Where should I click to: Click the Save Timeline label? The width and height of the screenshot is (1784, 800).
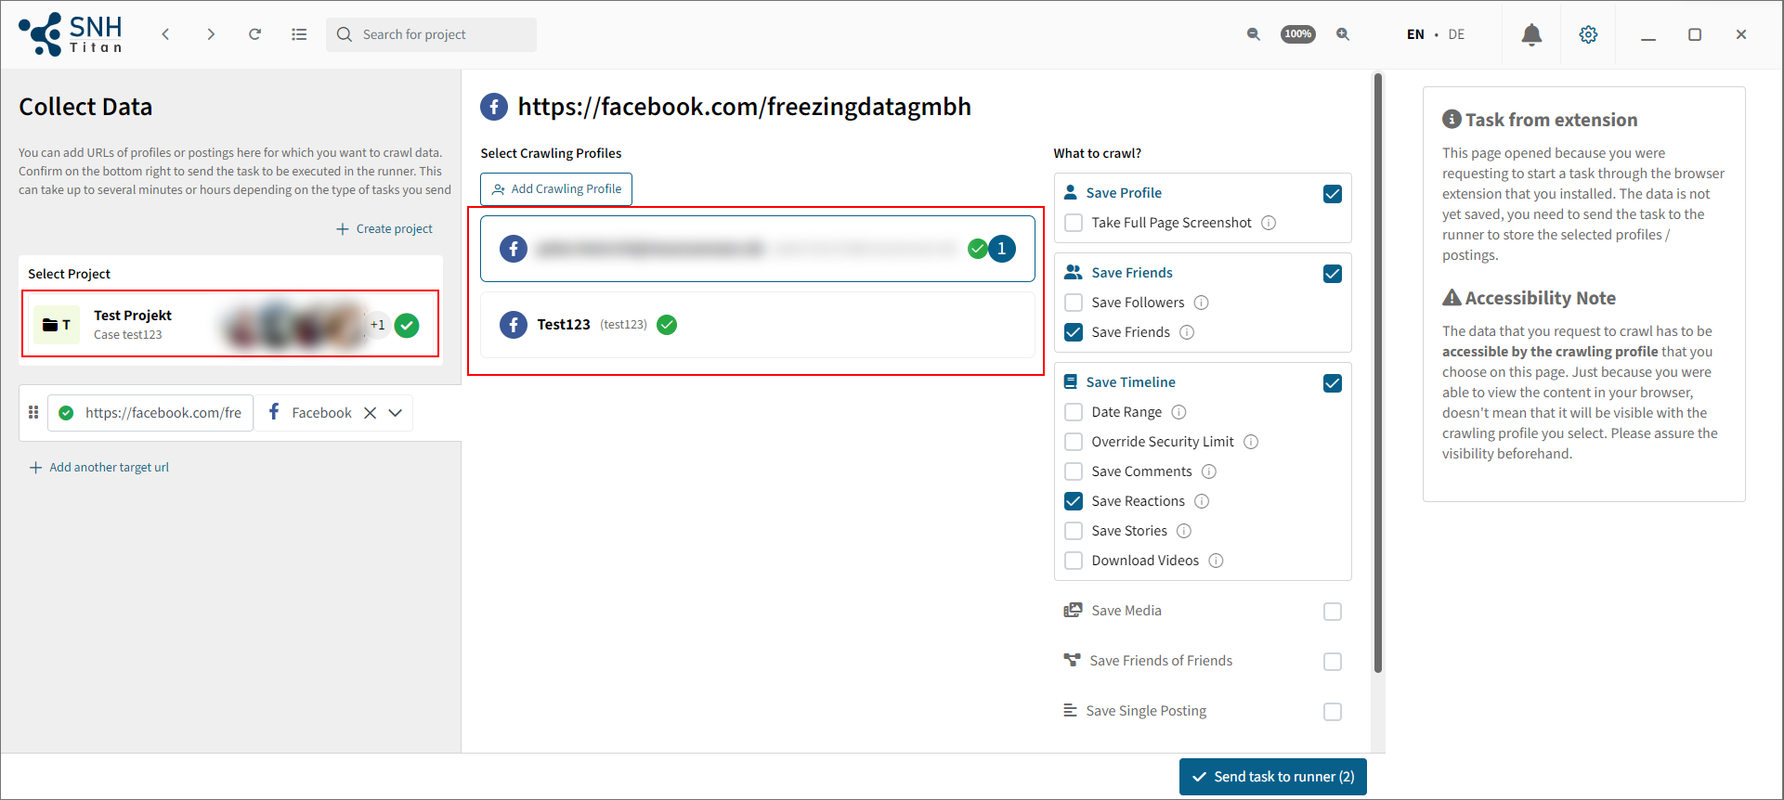[x=1130, y=382]
